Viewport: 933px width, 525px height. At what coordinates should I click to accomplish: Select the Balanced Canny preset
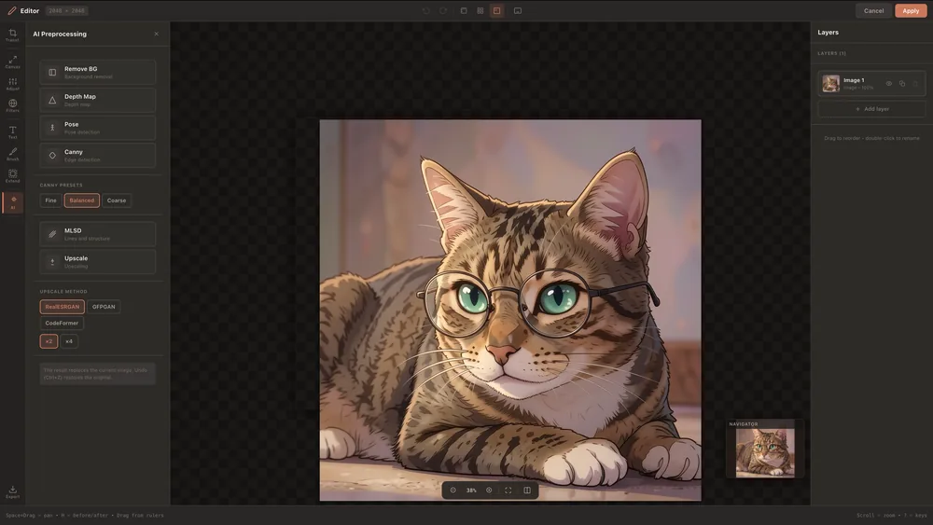(x=81, y=200)
